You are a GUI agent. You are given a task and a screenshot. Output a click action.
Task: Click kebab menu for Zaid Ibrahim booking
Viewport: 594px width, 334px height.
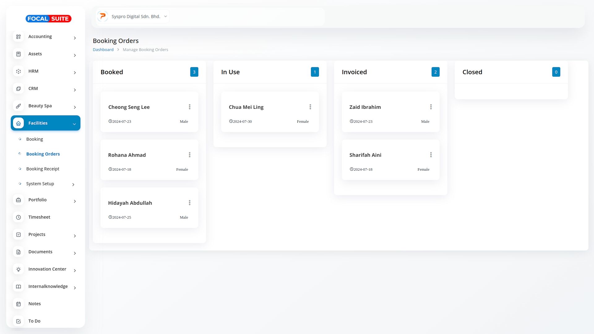coord(431,107)
